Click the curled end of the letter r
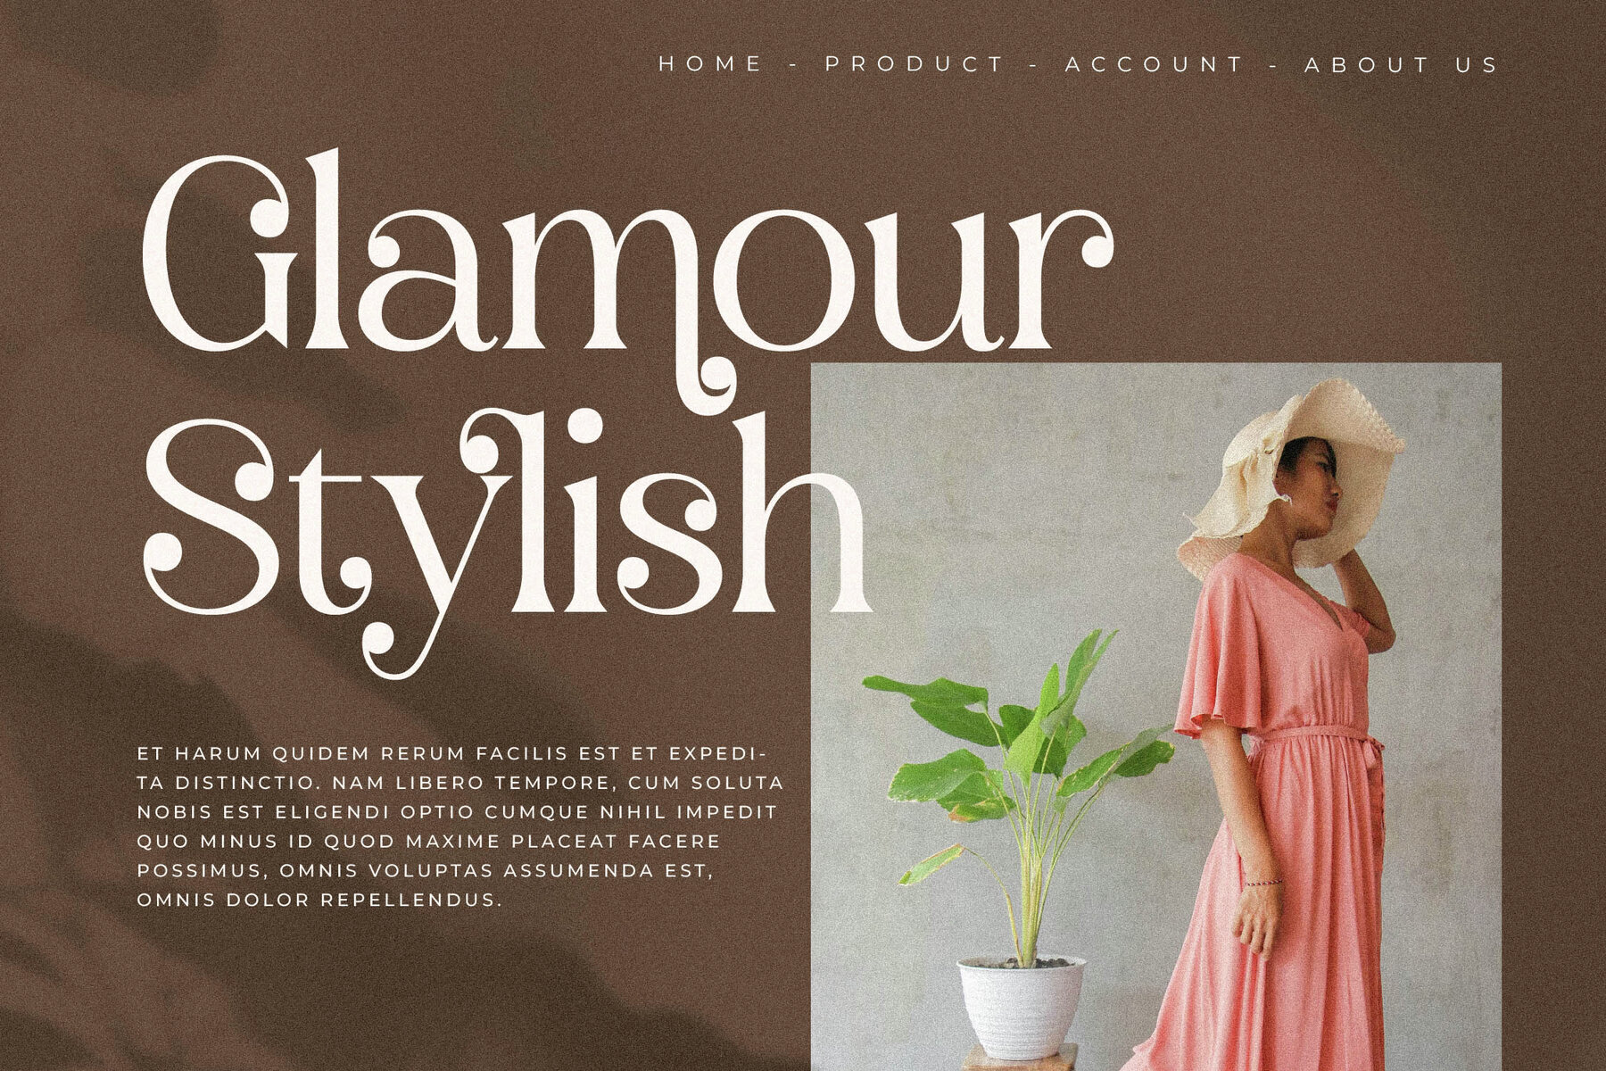The image size is (1606, 1071). [x=1093, y=241]
